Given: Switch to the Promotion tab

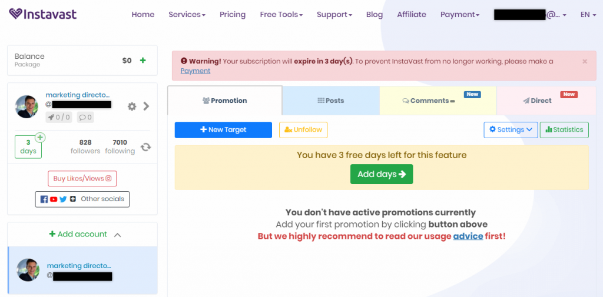Looking at the screenshot, I should coord(224,101).
